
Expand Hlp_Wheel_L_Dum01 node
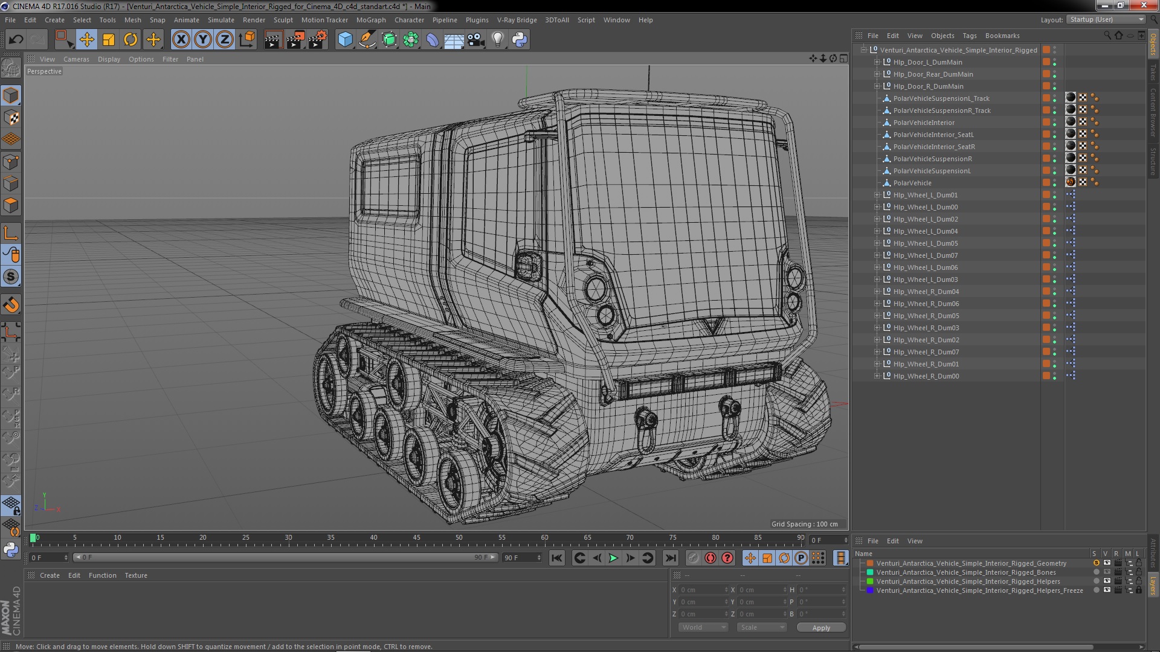click(877, 195)
